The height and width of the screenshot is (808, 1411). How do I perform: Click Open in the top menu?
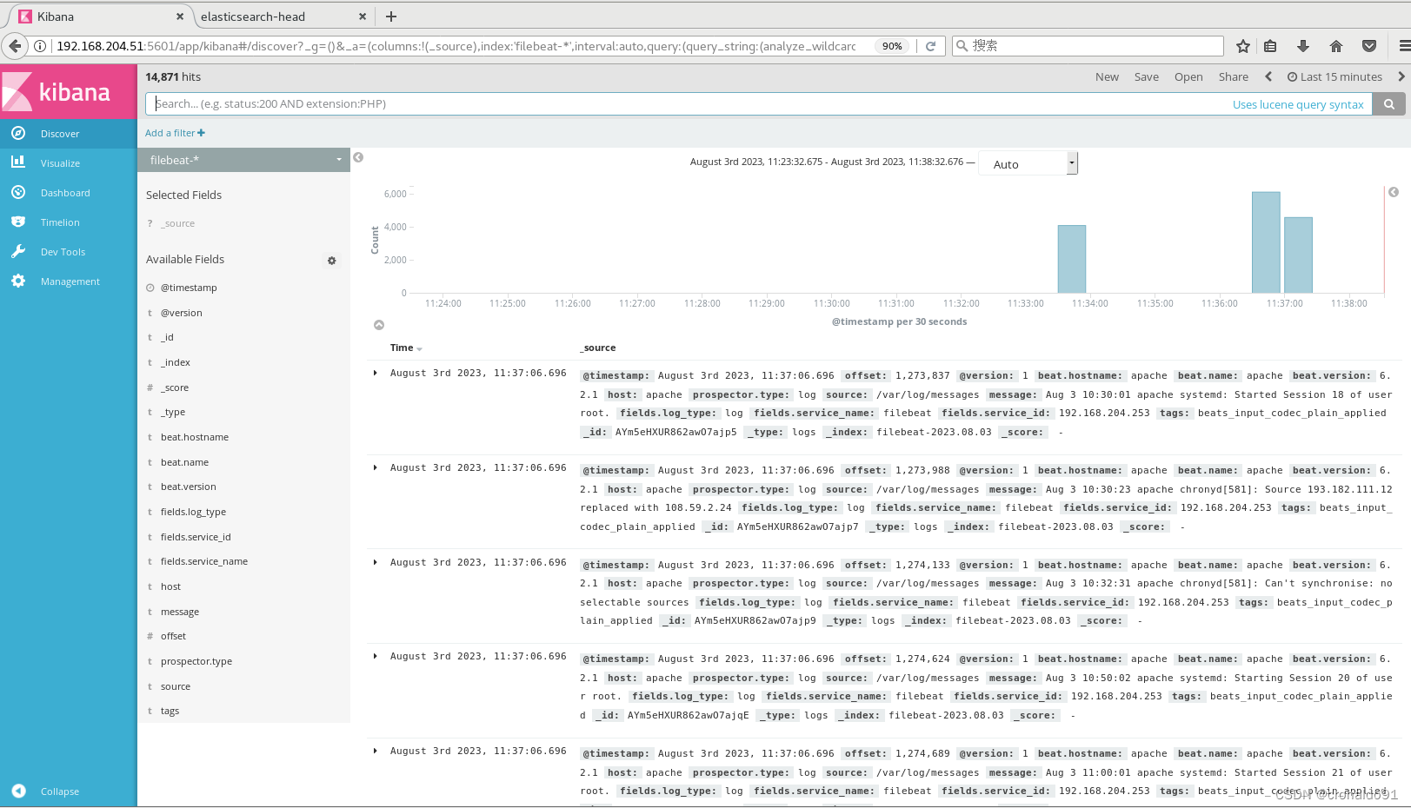[1188, 76]
